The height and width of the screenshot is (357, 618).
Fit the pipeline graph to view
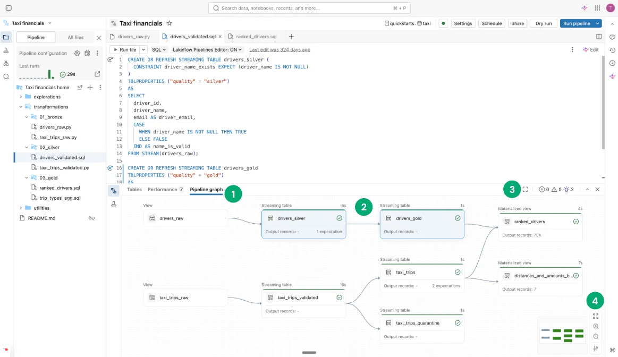[x=596, y=316]
